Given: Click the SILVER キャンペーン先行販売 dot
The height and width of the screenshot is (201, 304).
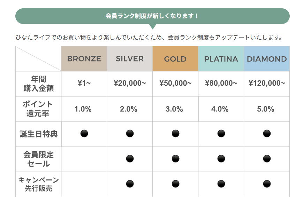Looking at the screenshot, I should pos(130,184).
